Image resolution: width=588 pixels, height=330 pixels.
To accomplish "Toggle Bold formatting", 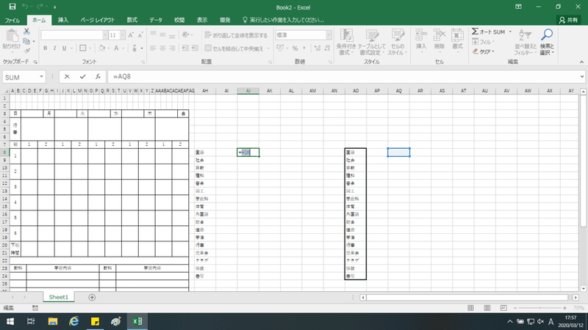I will (45, 48).
